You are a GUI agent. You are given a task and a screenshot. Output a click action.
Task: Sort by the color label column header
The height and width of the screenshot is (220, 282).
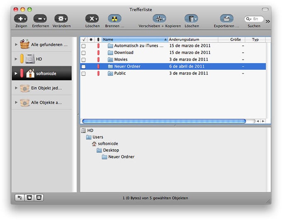(98, 39)
